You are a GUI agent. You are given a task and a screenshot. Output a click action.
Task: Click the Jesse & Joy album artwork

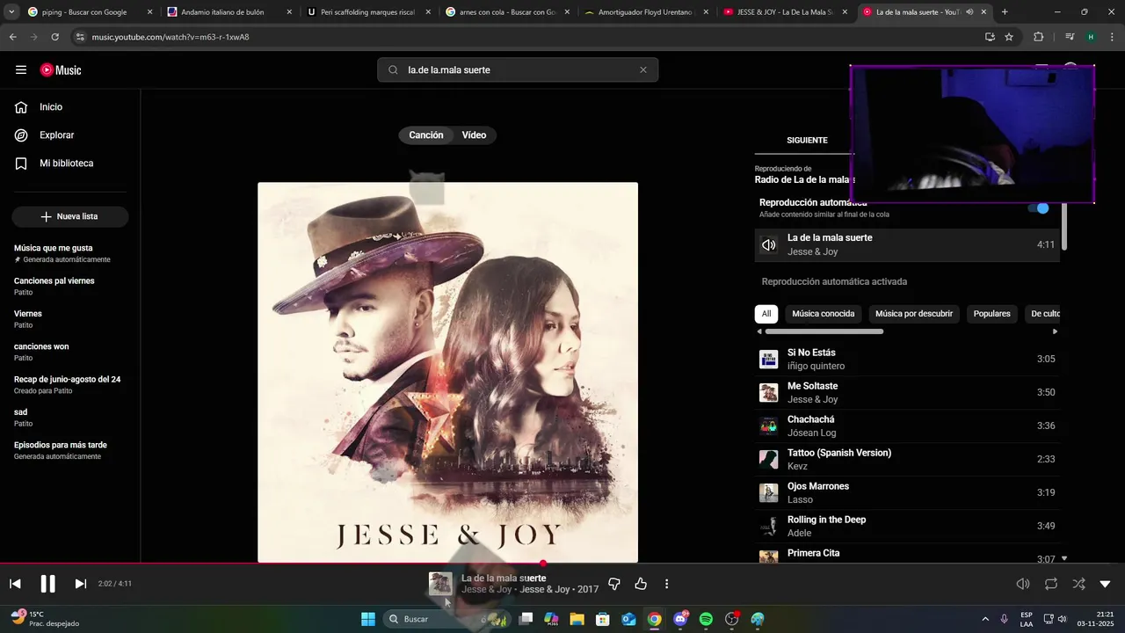447,372
